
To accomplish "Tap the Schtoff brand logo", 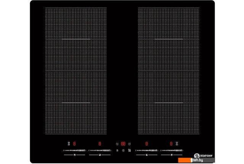I will 206,155.
